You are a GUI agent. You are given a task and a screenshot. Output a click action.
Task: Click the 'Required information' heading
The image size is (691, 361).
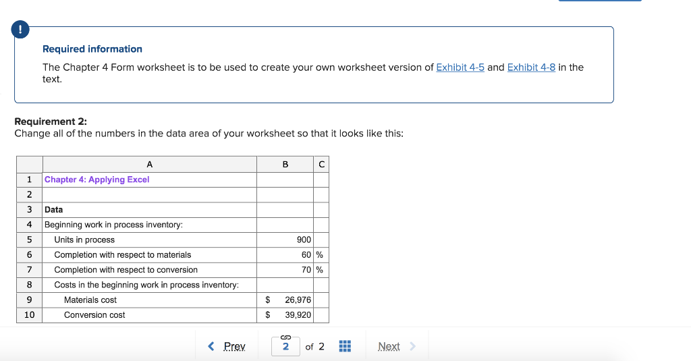point(92,49)
